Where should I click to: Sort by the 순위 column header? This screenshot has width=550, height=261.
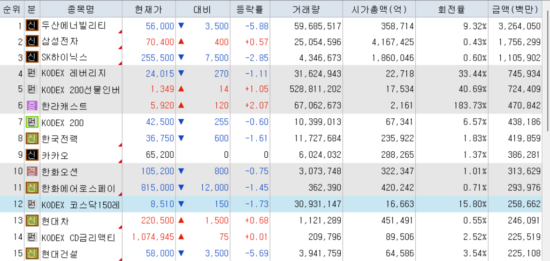[12, 9]
